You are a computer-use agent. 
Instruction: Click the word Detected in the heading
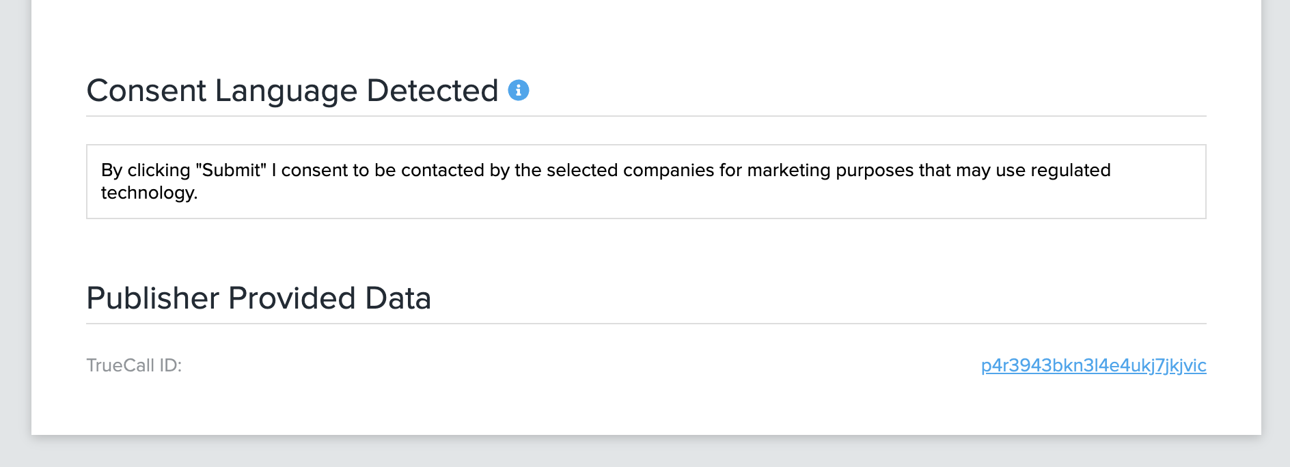pos(432,91)
